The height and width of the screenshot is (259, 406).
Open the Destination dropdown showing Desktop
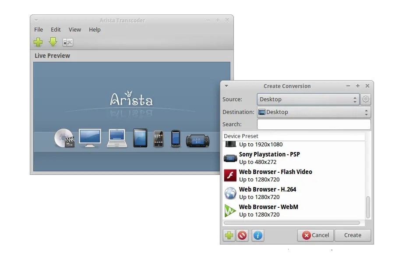(x=314, y=112)
